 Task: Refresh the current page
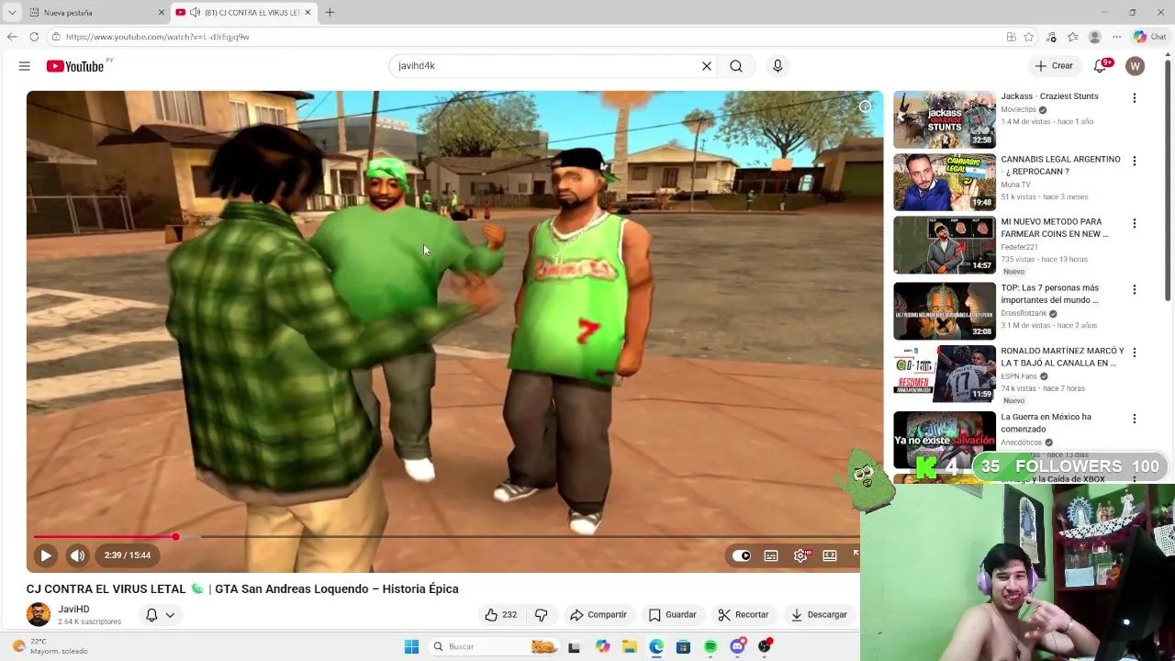pos(34,37)
